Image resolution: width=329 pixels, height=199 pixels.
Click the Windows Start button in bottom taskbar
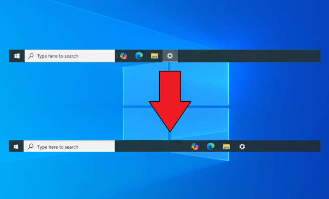[16, 147]
